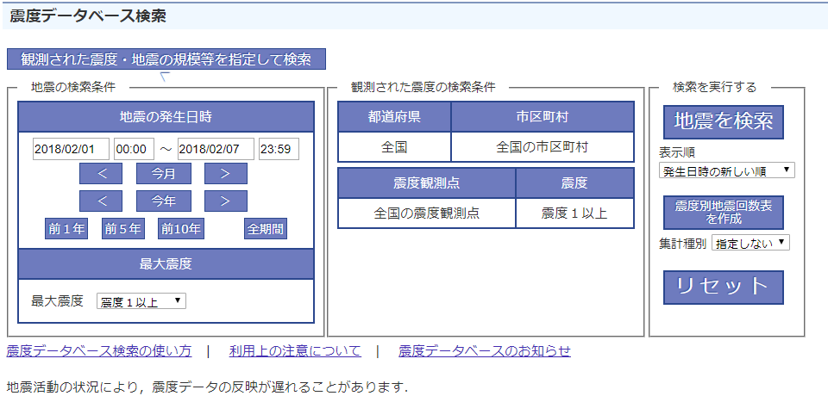Click start date field 2018/02/01

[71, 149]
